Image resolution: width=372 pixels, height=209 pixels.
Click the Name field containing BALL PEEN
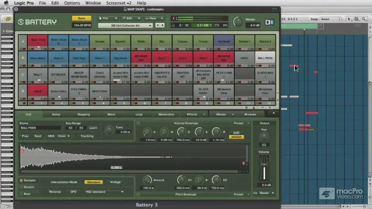pyautogui.click(x=40, y=128)
